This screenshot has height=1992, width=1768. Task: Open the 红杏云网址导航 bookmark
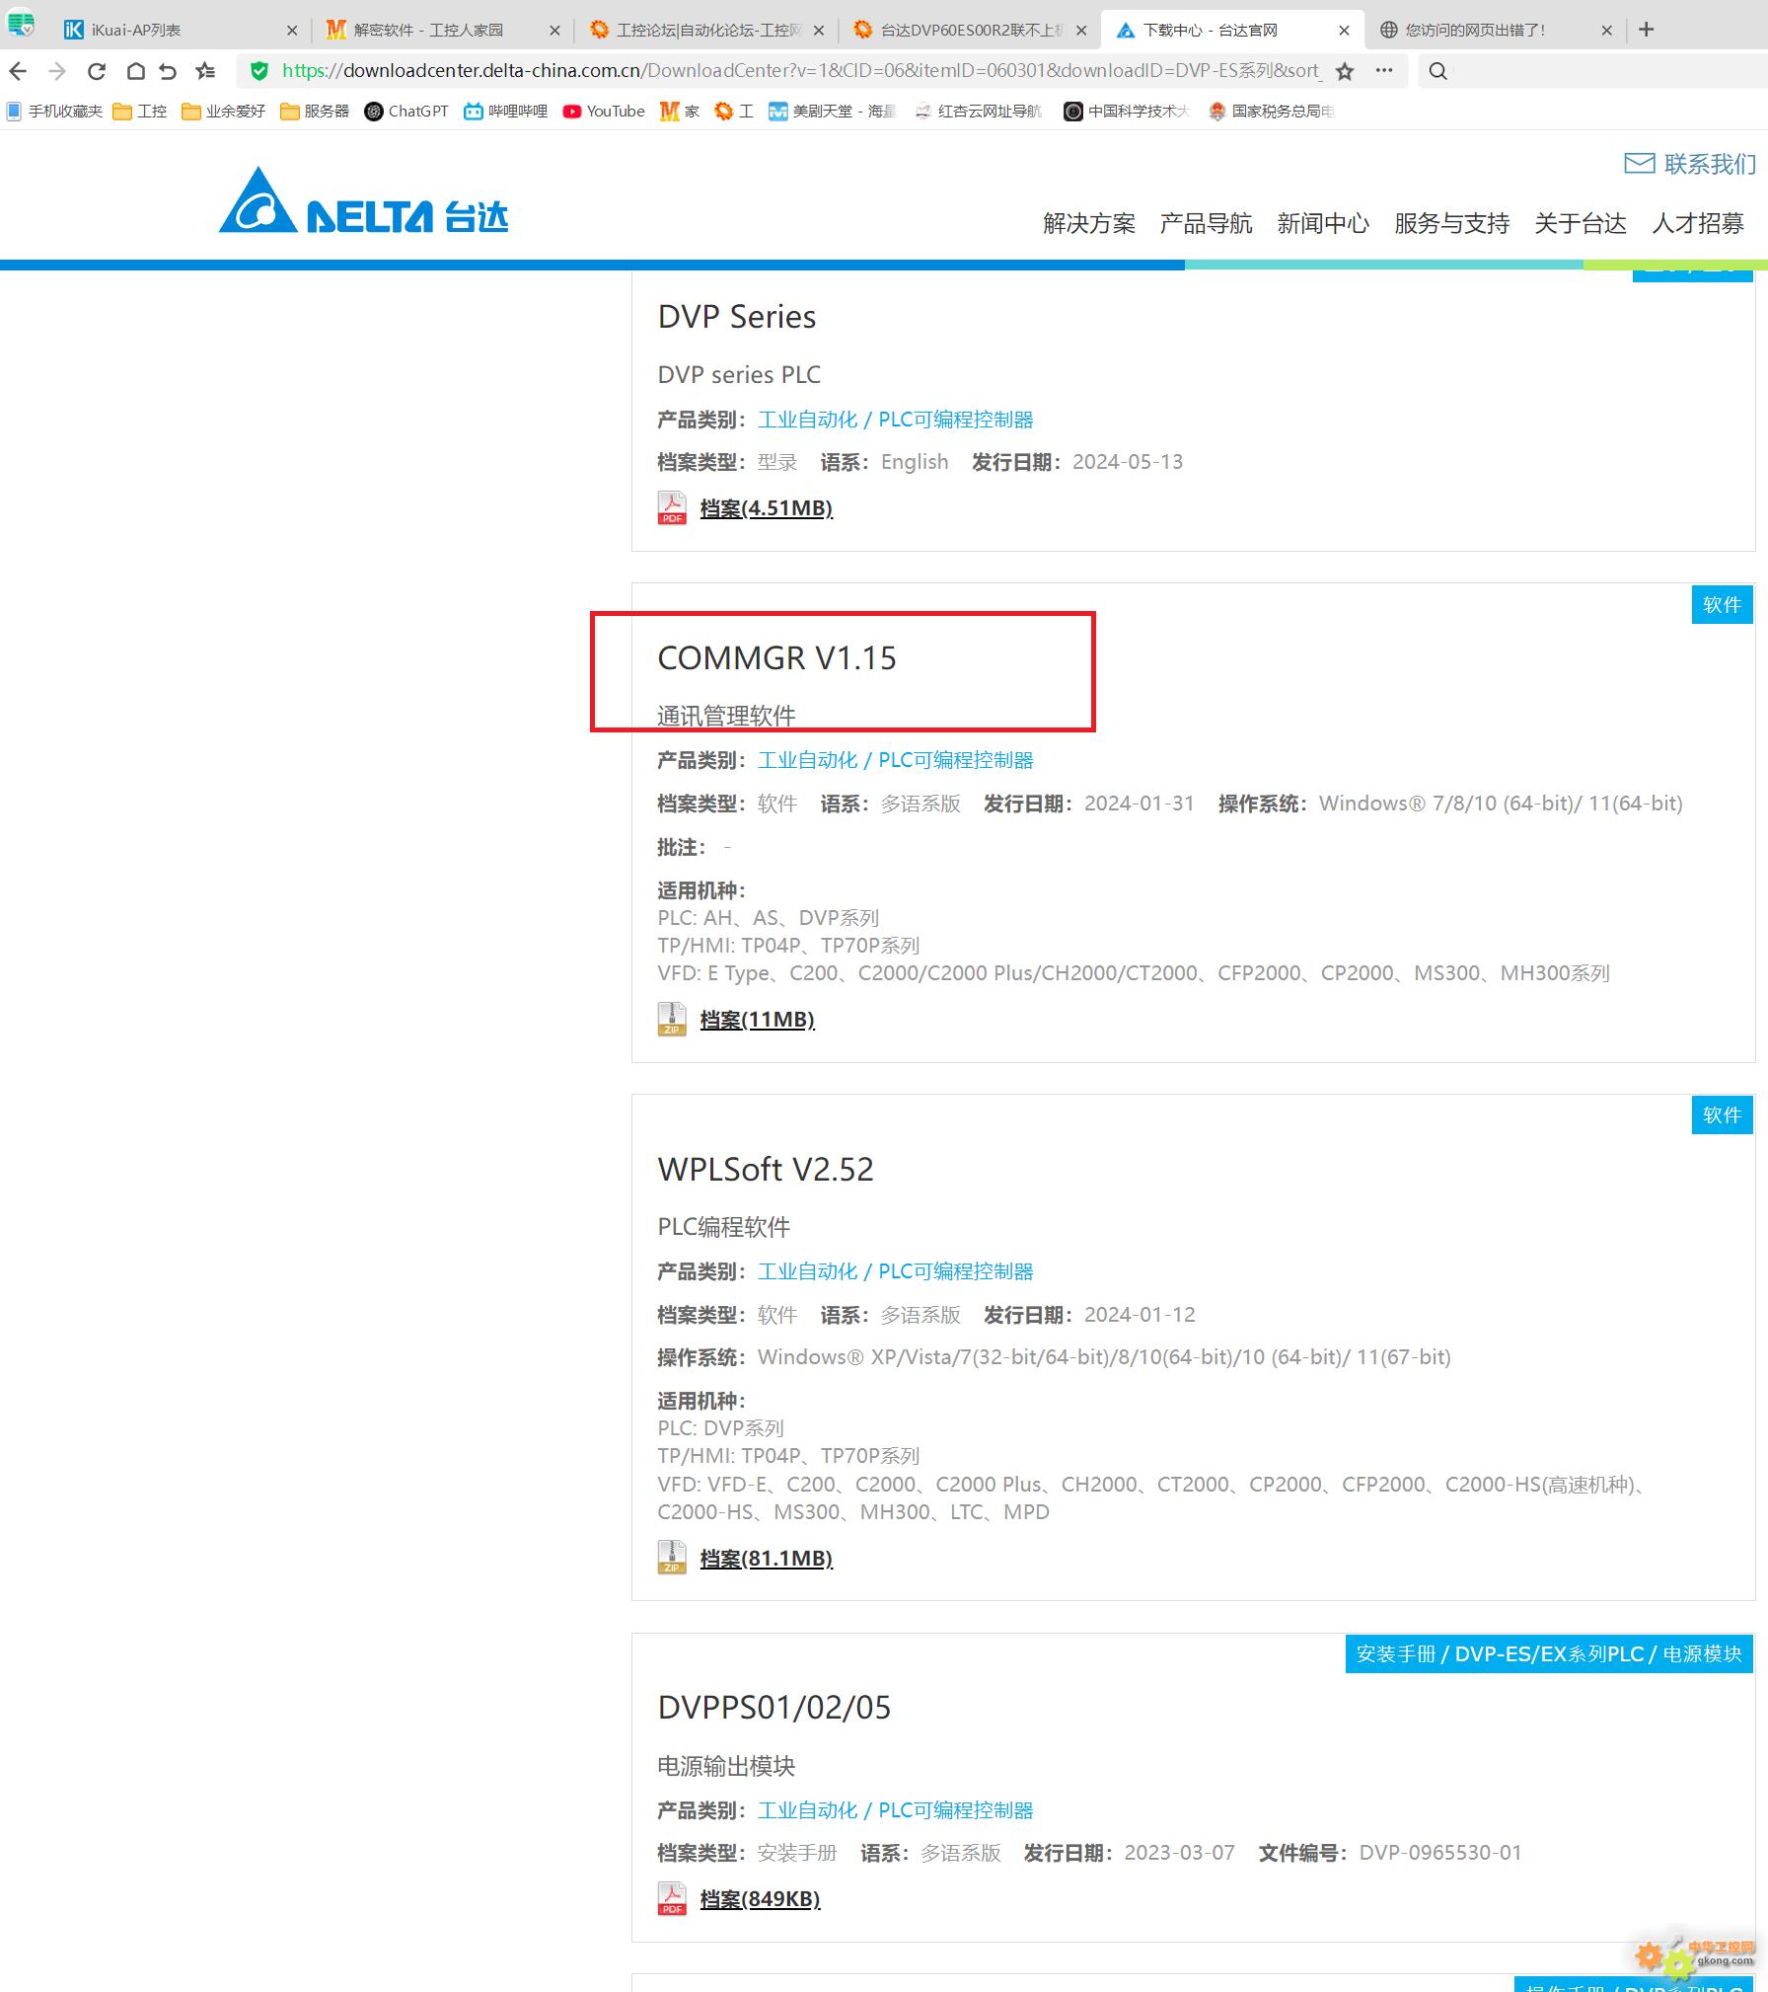978,112
